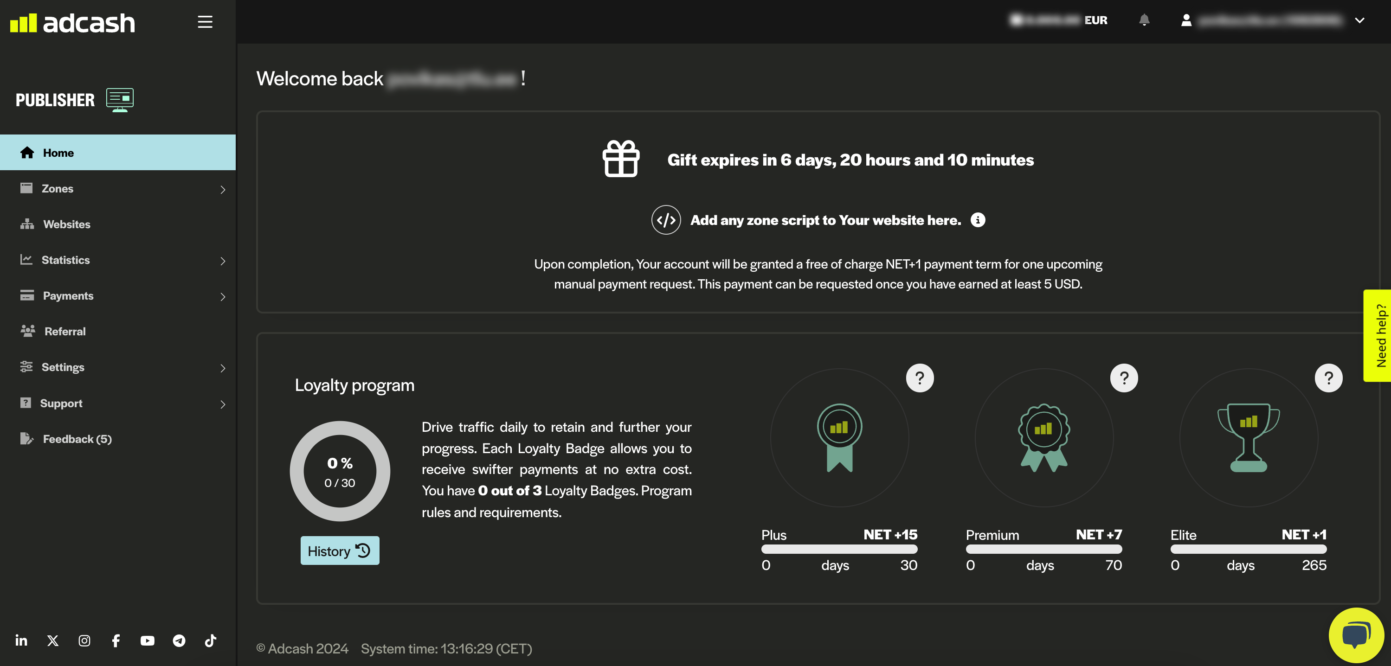Open the user account dropdown arrow
This screenshot has width=1391, height=666.
[1359, 20]
